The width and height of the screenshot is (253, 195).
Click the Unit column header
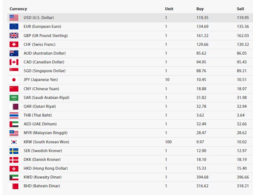point(169,9)
